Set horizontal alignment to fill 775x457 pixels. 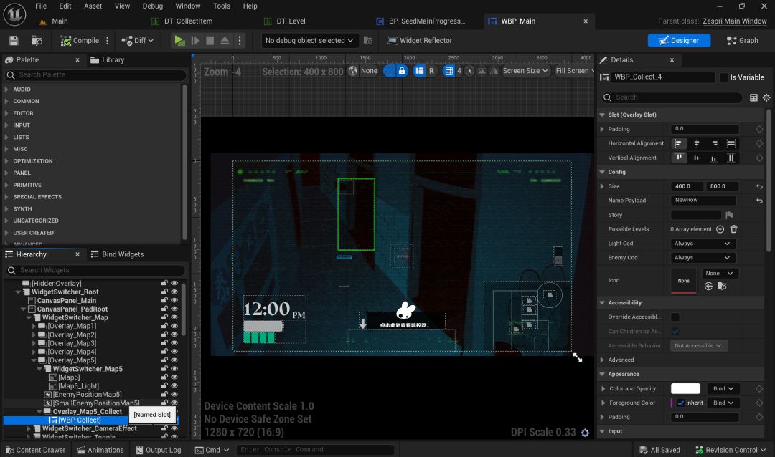coord(731,143)
